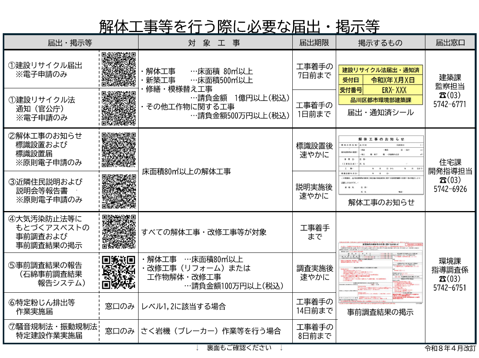
Task: Click the ⑦騒音規制法・振動規制法 label
Action: pos(52,331)
